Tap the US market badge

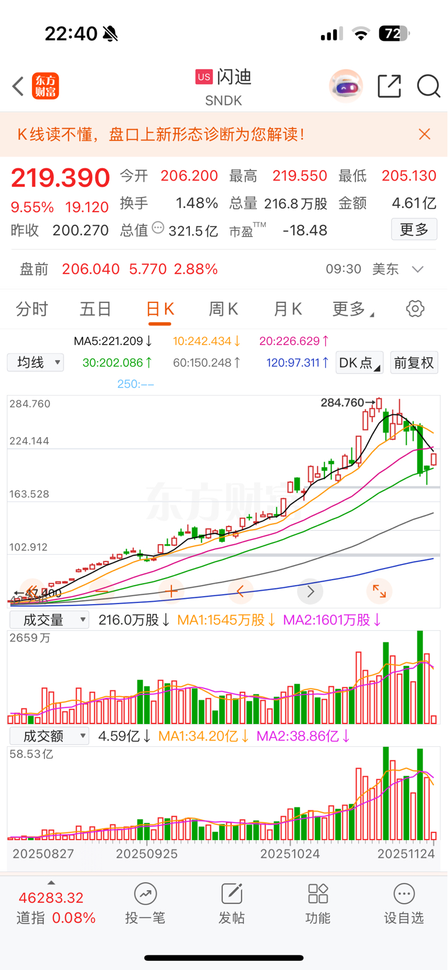click(204, 76)
